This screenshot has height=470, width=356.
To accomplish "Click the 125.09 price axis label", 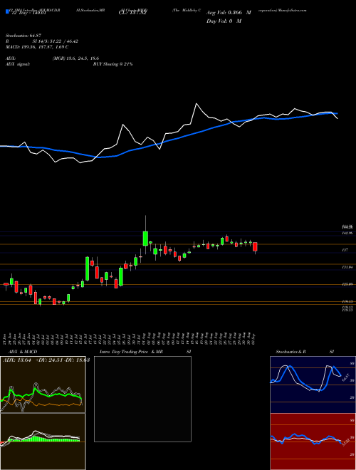I will tap(347, 284).
